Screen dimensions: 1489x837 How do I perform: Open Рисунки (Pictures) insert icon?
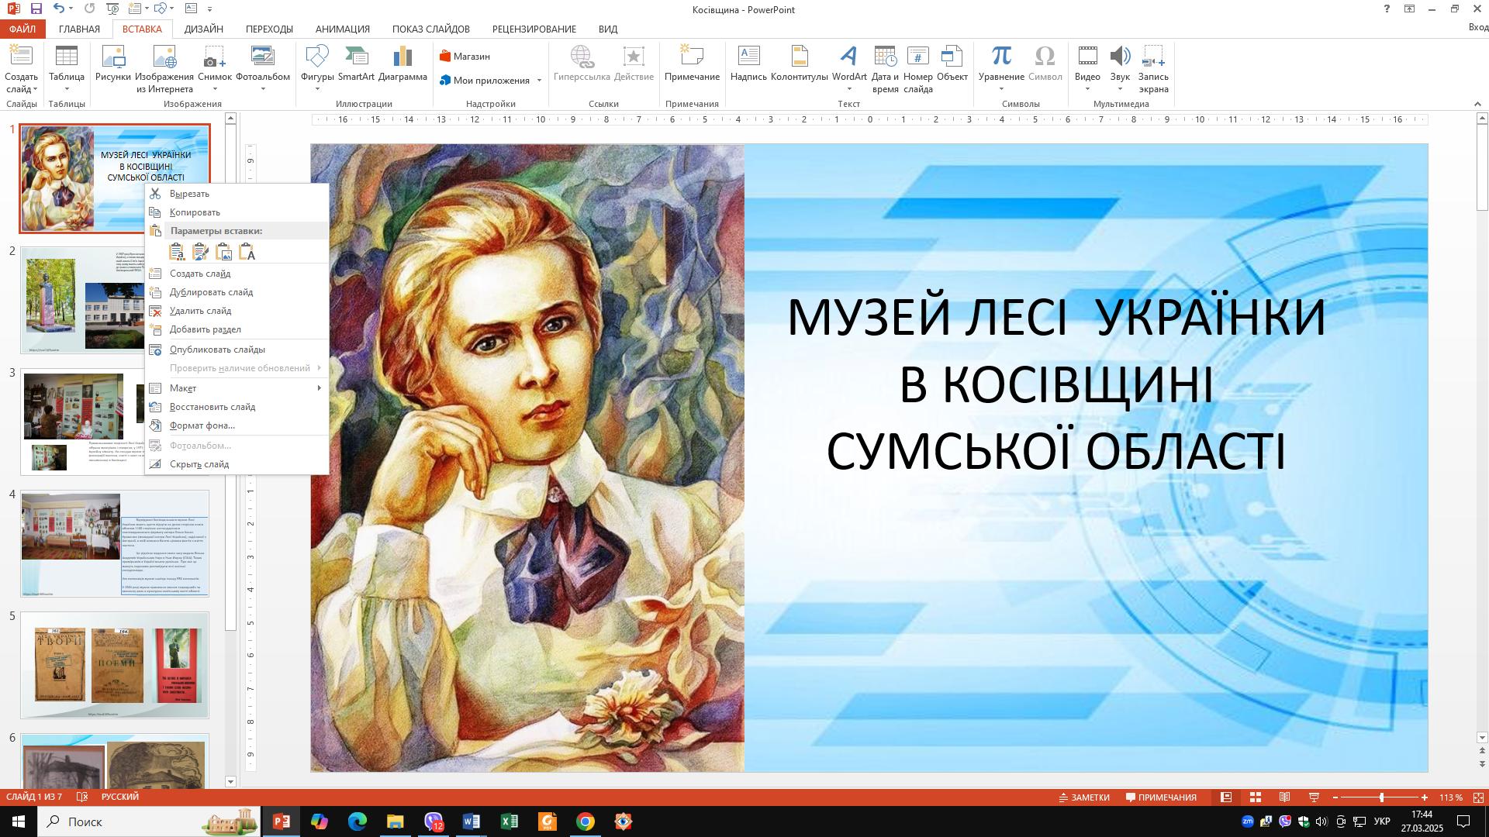(113, 63)
